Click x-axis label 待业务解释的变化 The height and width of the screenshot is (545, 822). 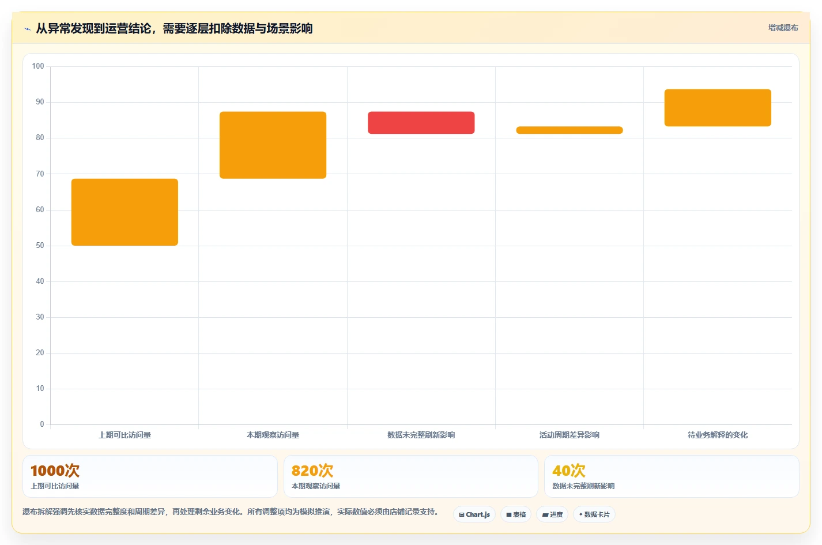(718, 435)
